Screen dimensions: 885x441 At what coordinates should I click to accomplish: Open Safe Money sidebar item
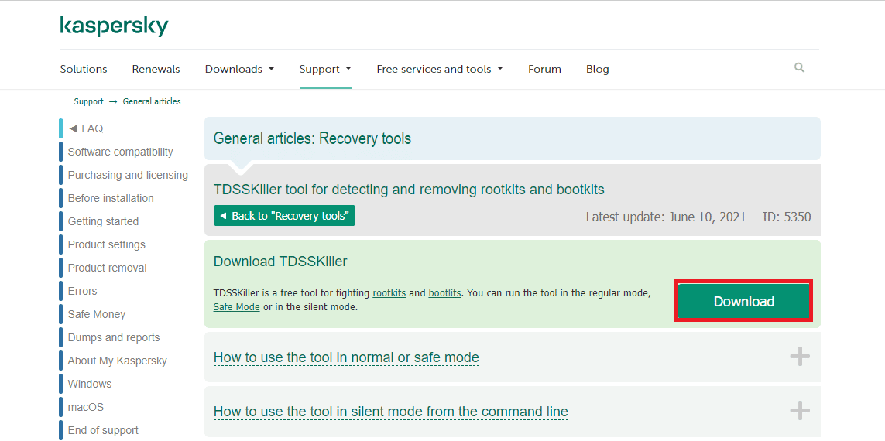point(97,314)
